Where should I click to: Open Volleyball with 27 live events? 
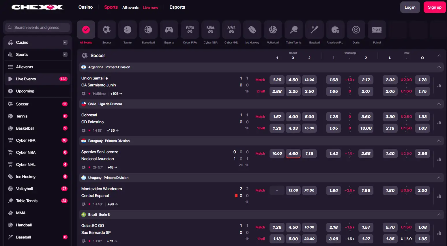pyautogui.click(x=38, y=189)
